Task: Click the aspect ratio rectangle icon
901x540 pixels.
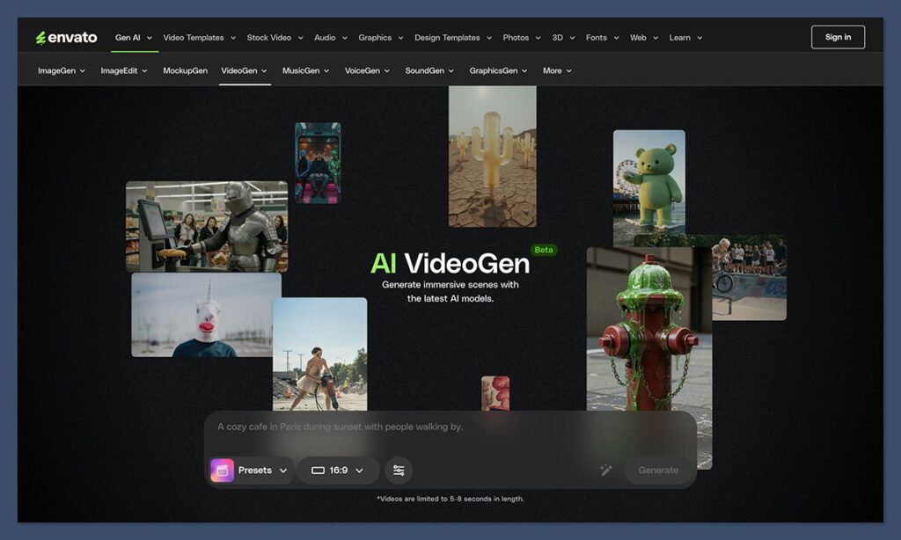Action: 318,470
